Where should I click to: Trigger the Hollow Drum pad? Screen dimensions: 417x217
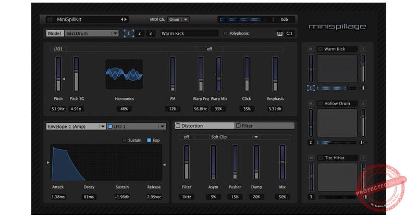click(x=337, y=123)
